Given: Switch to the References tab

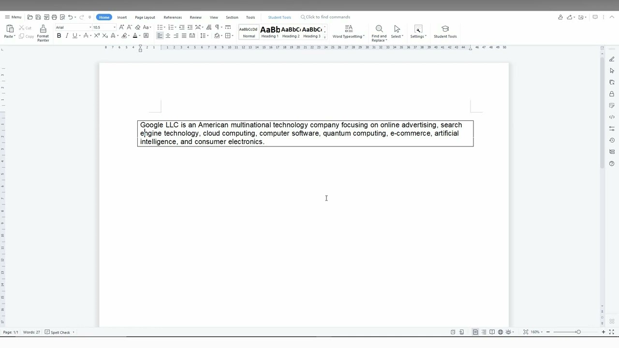Looking at the screenshot, I should point(173,17).
